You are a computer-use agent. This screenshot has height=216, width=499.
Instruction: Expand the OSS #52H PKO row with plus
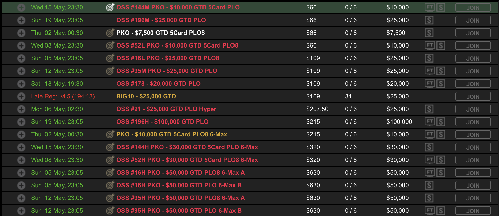coord(21,160)
